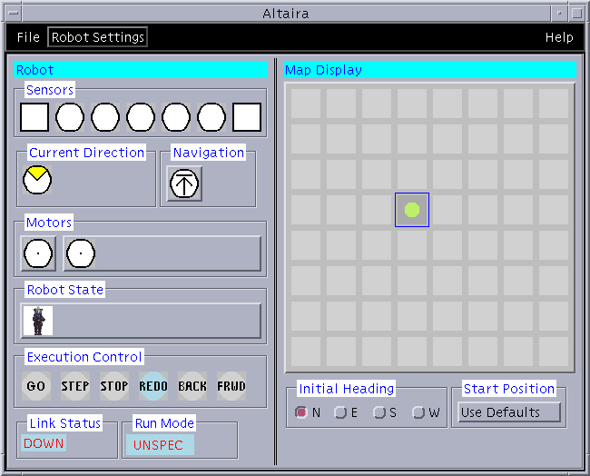Click the rightmost square sensor indicator

247,117
